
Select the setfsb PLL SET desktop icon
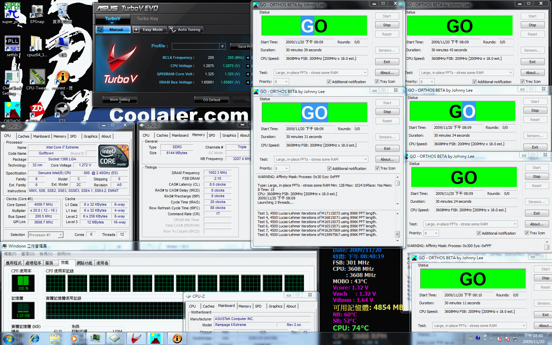[12, 46]
